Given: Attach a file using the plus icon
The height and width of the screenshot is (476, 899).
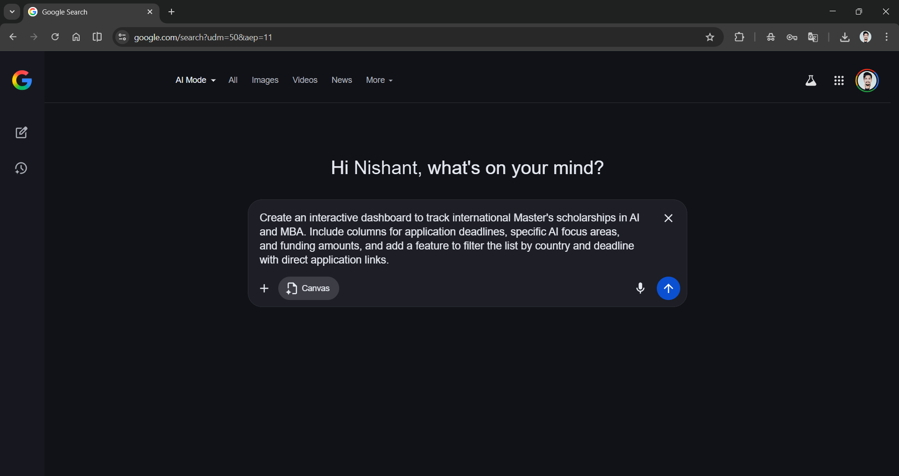Looking at the screenshot, I should (264, 288).
